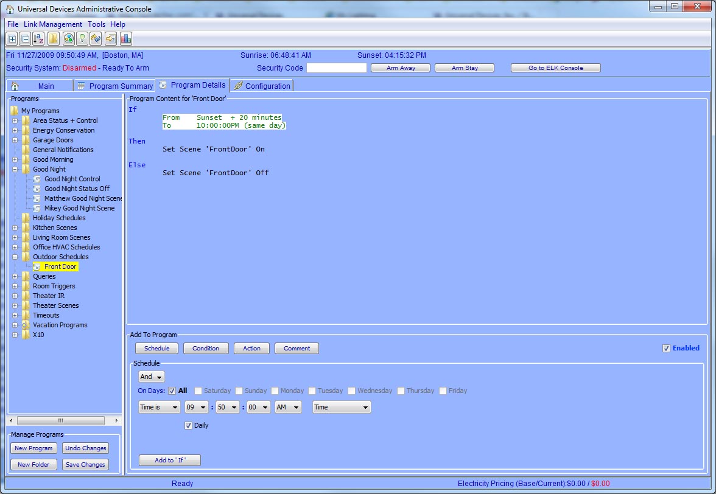The height and width of the screenshot is (494, 716).
Task: Click the Timeouts folder icon
Action: 26,315
